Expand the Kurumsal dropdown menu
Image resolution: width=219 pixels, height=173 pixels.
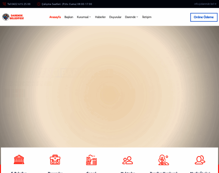pyautogui.click(x=84, y=17)
